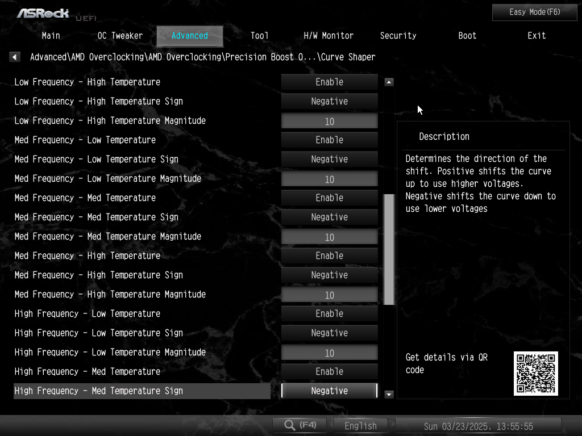Select 'High Frequency - Low Temperature Magnitude' label

pyautogui.click(x=110, y=352)
